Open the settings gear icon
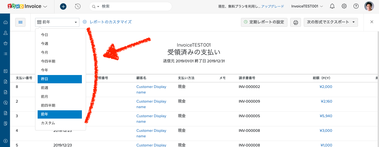This screenshot has height=147, width=379. coord(344,6)
